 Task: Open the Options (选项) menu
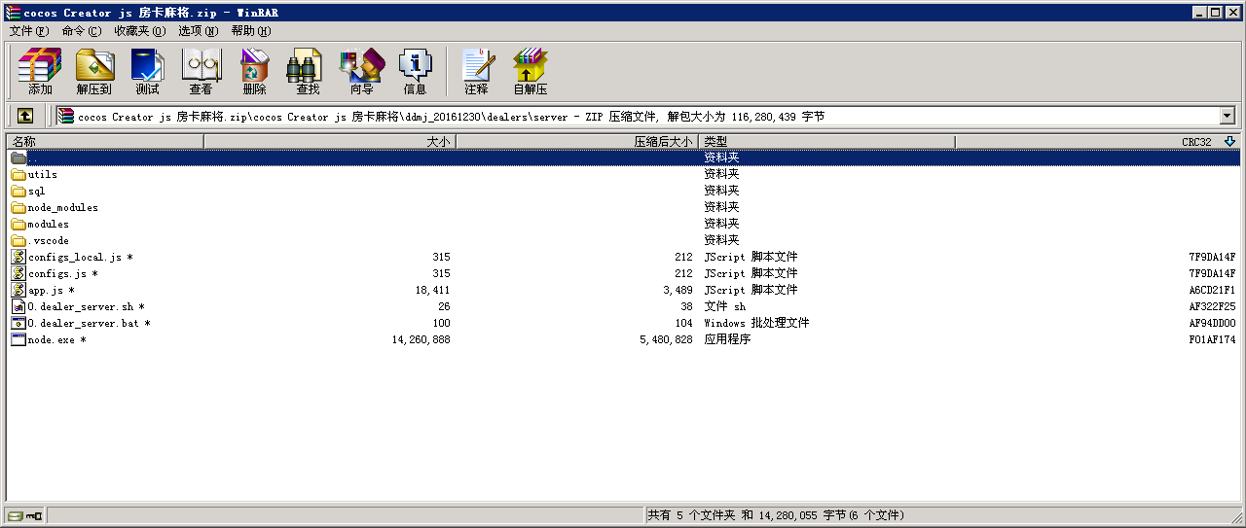198,31
